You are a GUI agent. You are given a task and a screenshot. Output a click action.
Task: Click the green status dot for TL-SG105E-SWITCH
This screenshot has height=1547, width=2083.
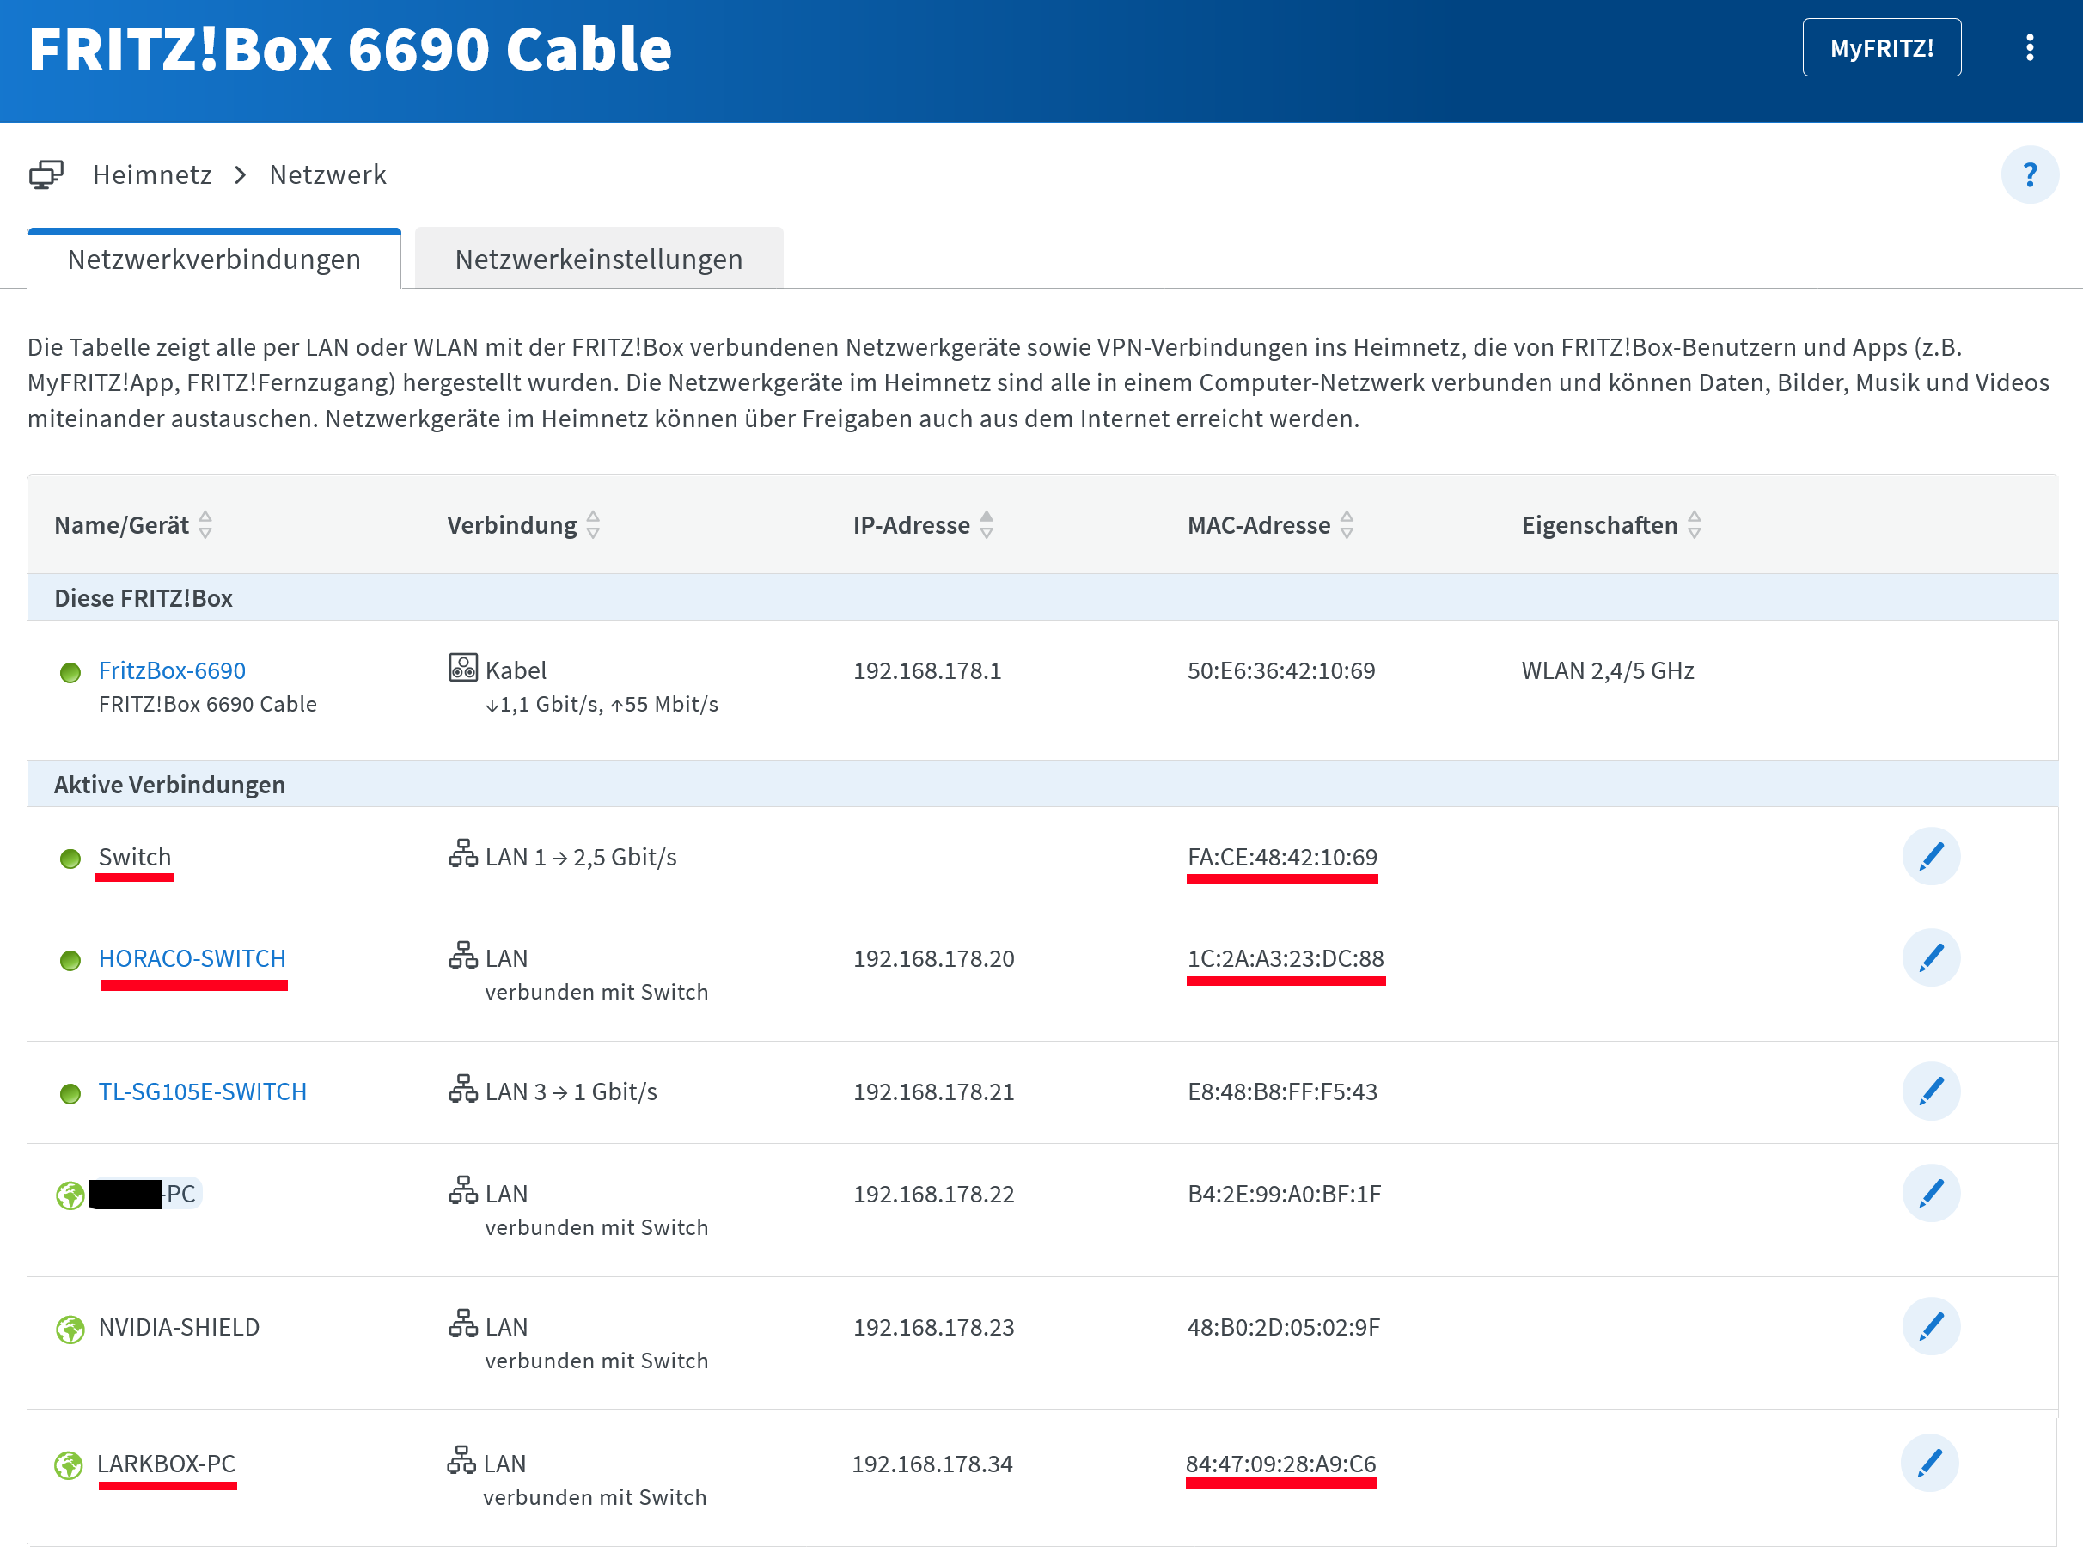point(70,1095)
